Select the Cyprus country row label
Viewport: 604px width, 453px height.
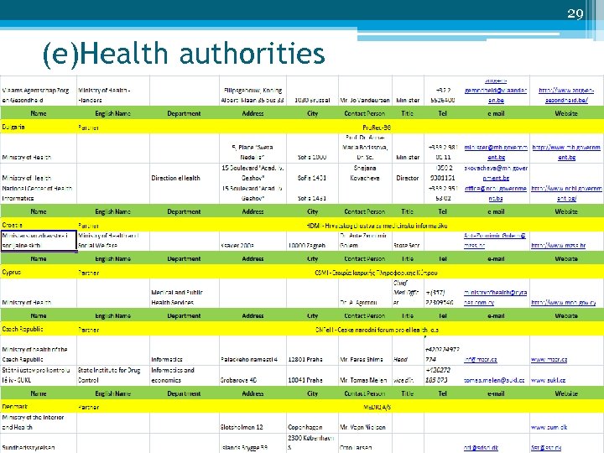point(12,272)
